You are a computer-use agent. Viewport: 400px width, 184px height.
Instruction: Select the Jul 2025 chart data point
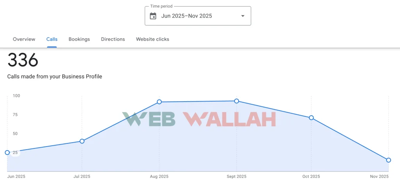tap(82, 141)
